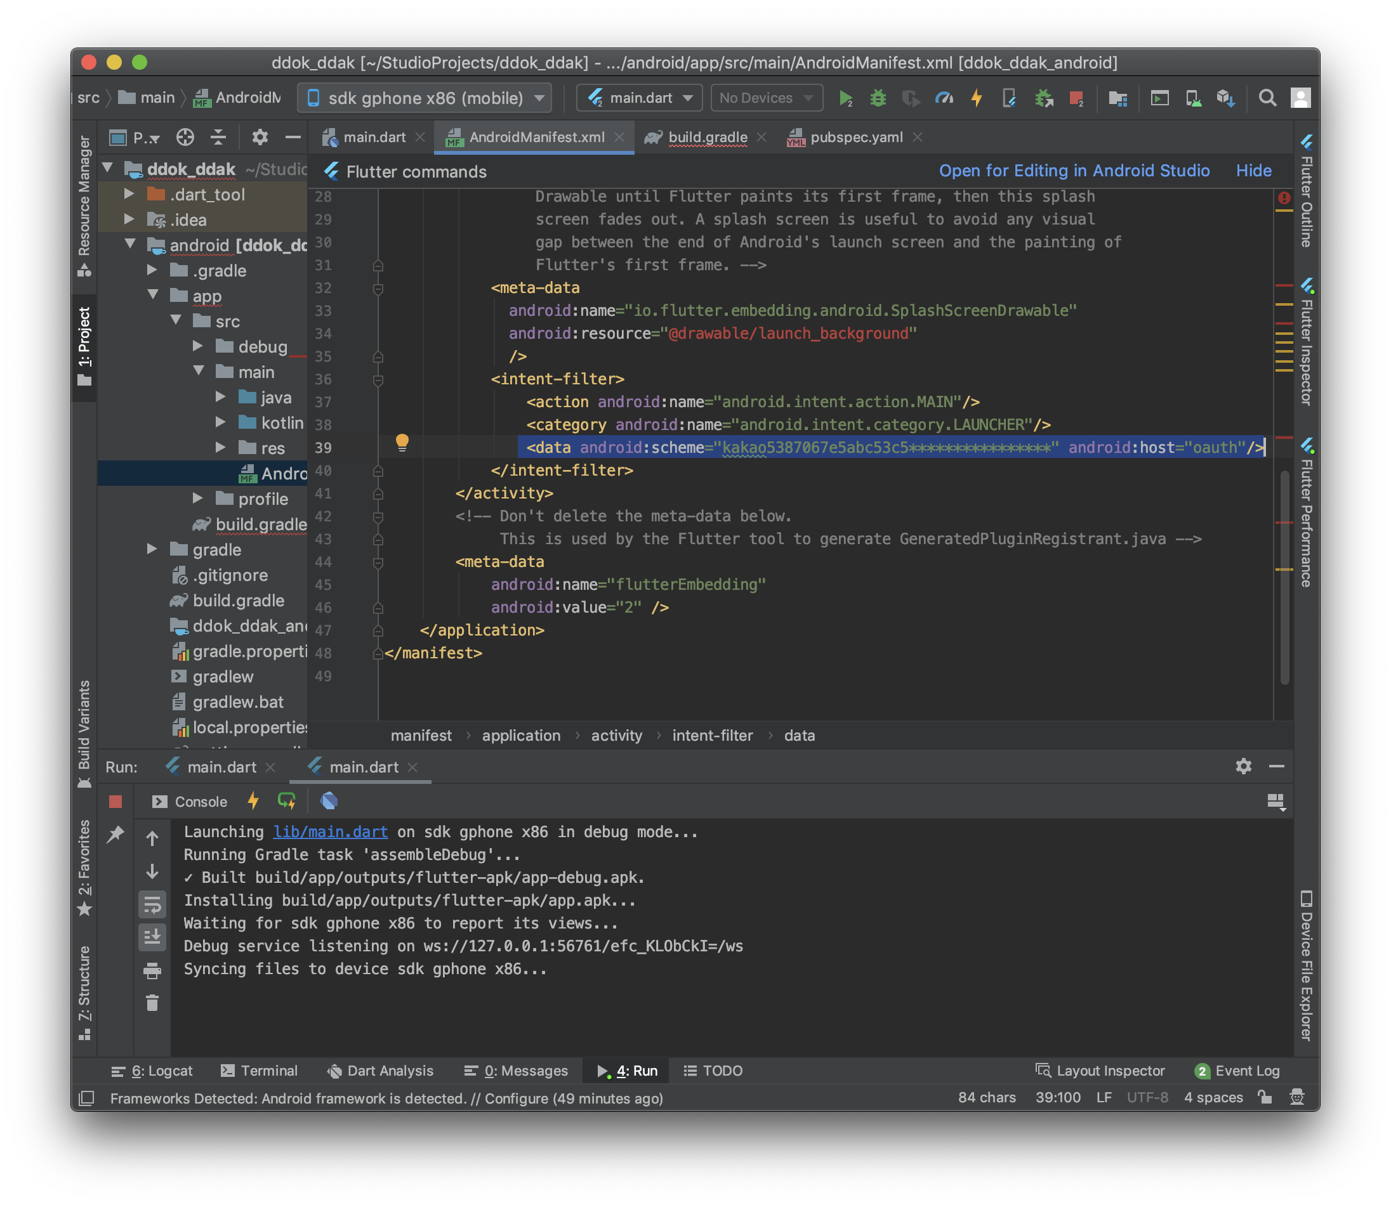Open the AVD Manager phone icon
Viewport: 1391px width, 1205px height.
(1194, 98)
